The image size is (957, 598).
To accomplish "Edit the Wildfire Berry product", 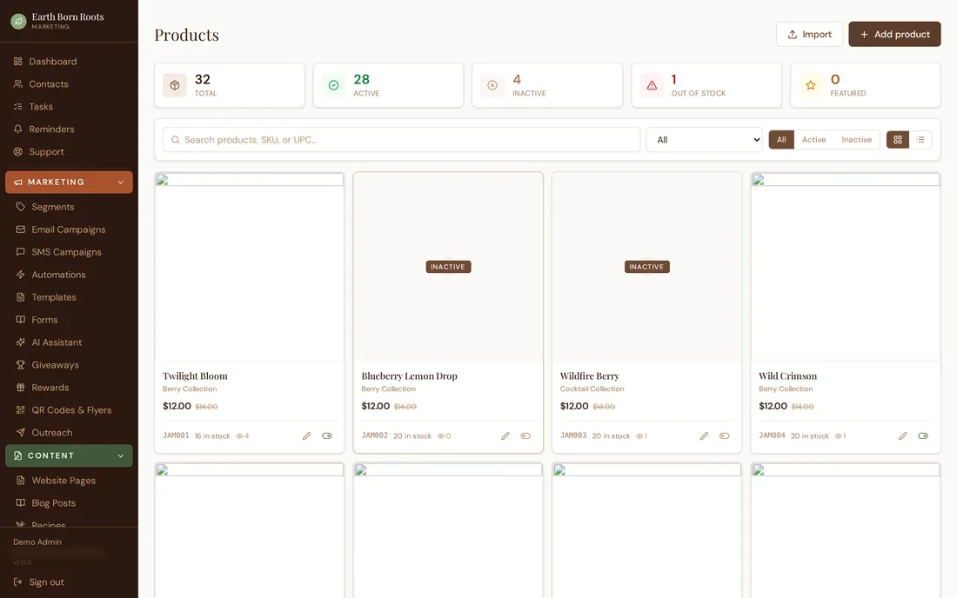I will [x=704, y=435].
